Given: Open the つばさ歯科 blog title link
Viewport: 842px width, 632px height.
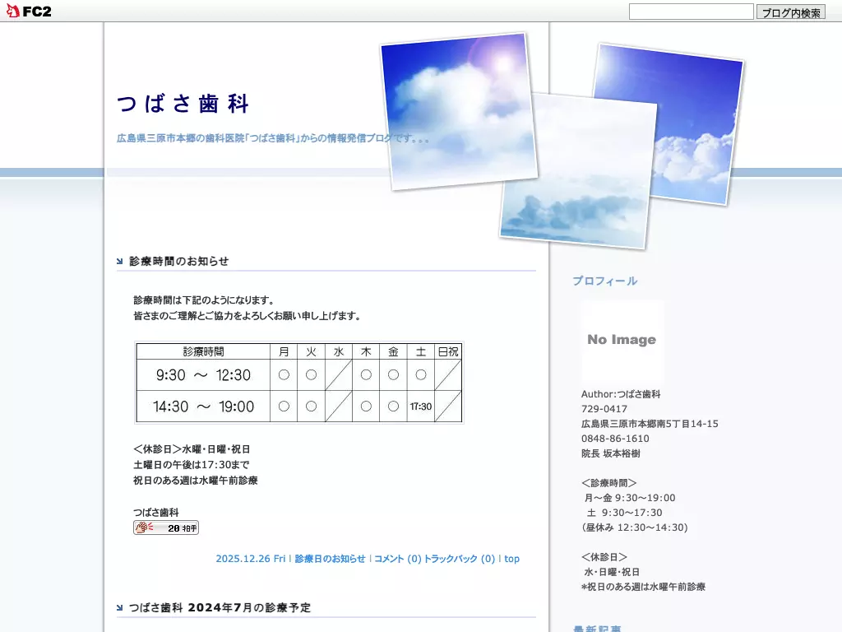Looking at the screenshot, I should point(183,103).
